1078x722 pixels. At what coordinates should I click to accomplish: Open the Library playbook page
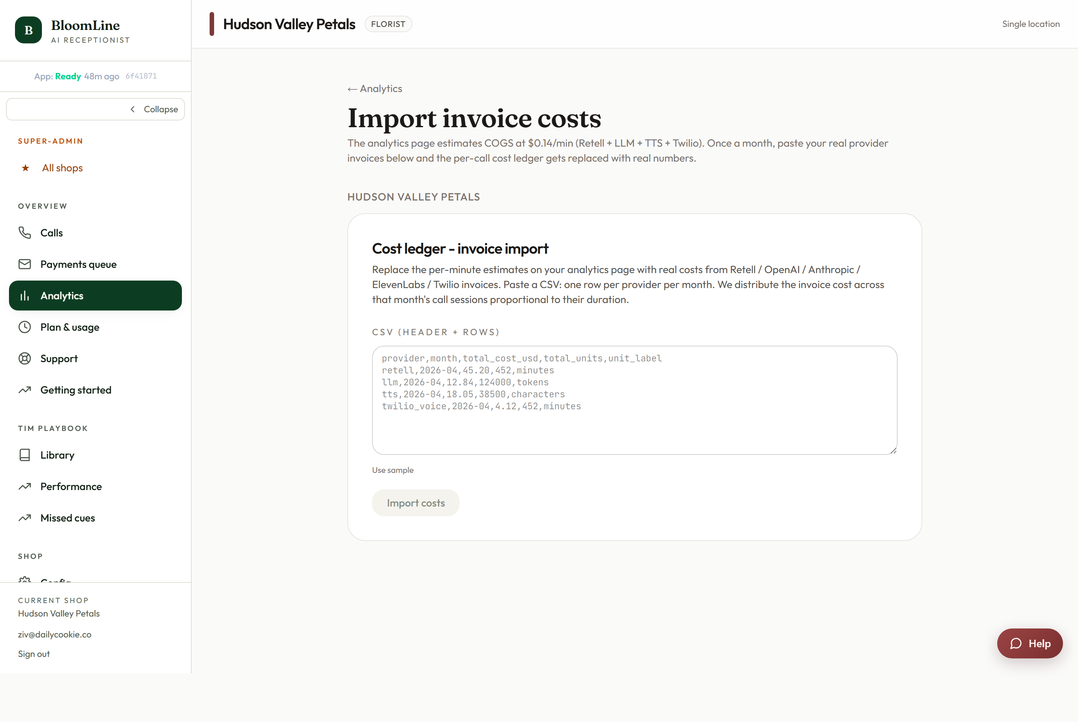95,455
